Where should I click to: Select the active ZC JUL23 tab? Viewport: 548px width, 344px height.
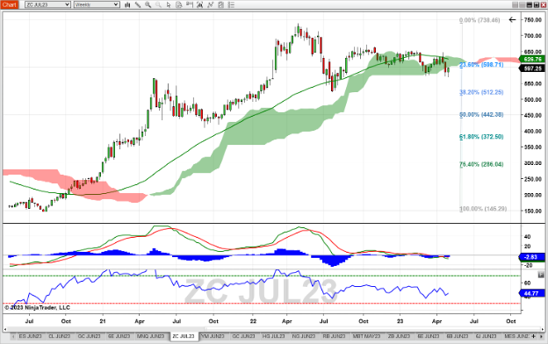click(184, 336)
